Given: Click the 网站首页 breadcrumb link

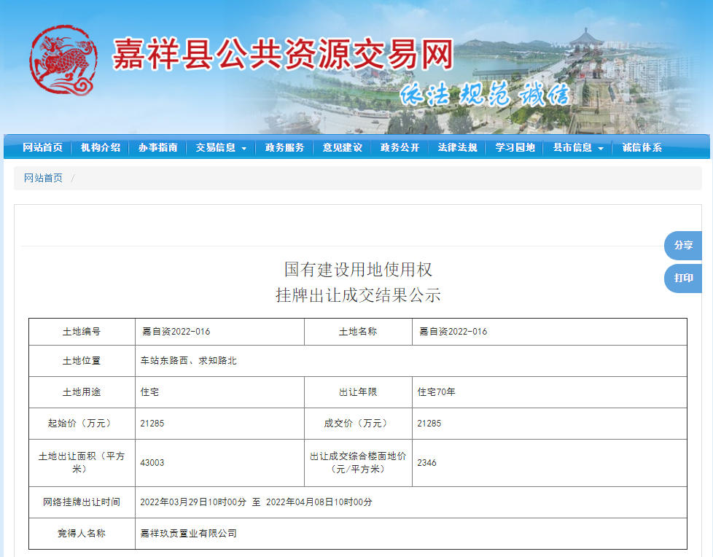Looking at the screenshot, I should (41, 177).
